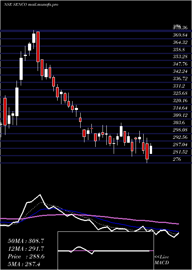Viewport: 192px width, 270px height.
Task: Select the 303.6 price axis label
Action: click(x=179, y=123)
